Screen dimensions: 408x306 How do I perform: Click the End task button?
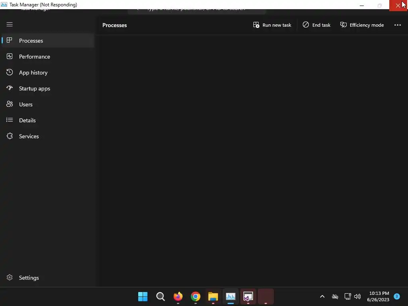pyautogui.click(x=316, y=25)
